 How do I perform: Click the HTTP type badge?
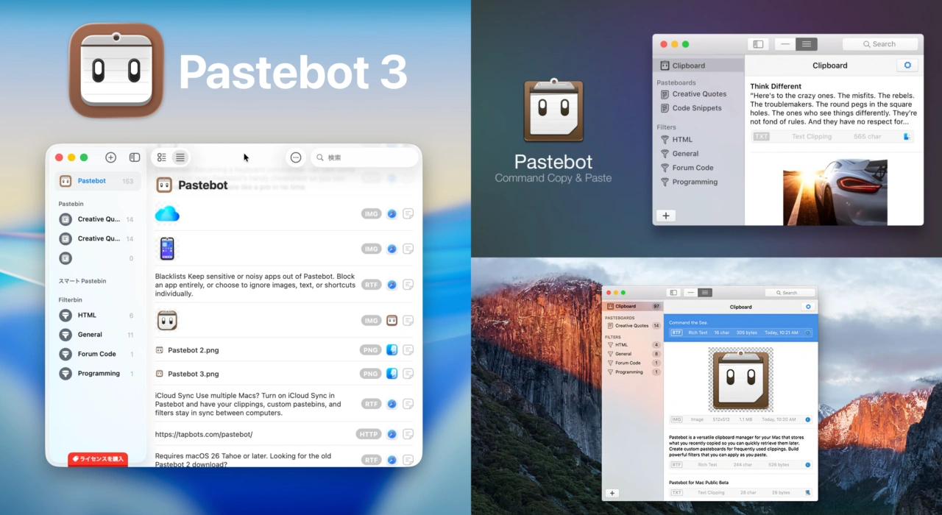coord(368,434)
